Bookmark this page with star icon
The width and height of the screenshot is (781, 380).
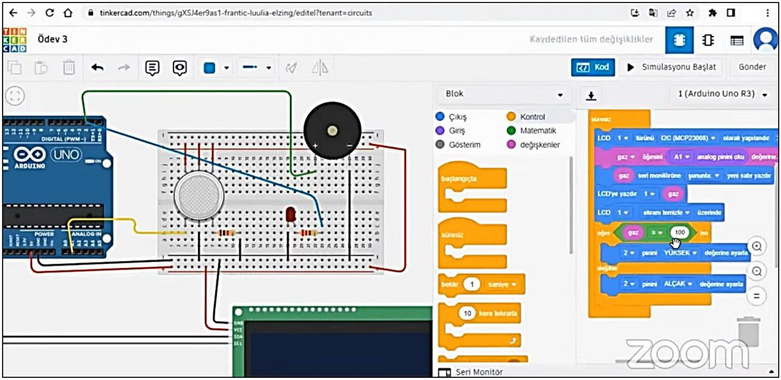pyautogui.click(x=690, y=13)
